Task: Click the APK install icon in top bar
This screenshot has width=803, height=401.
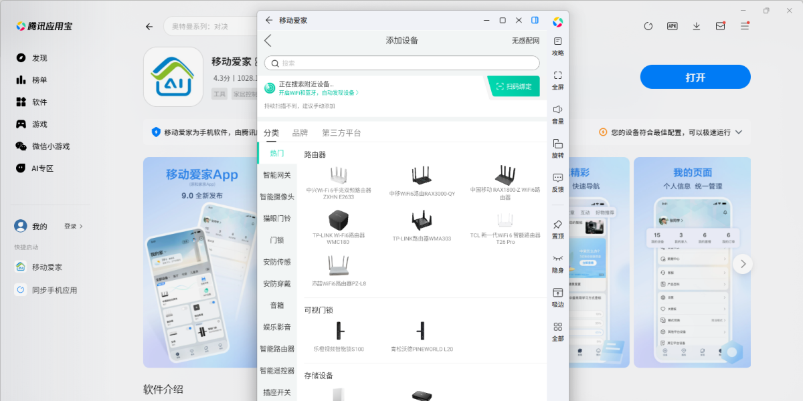Action: [673, 26]
